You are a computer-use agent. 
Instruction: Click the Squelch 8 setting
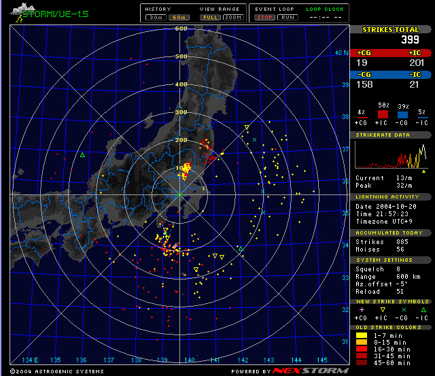coord(378,269)
